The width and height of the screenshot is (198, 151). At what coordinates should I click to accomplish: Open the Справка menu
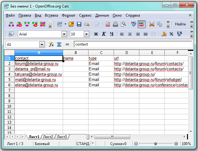(x=133, y=15)
